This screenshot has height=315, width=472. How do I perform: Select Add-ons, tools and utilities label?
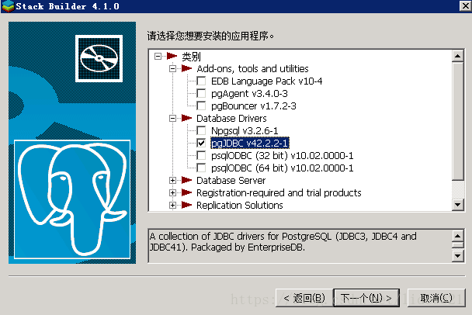tap(252, 68)
